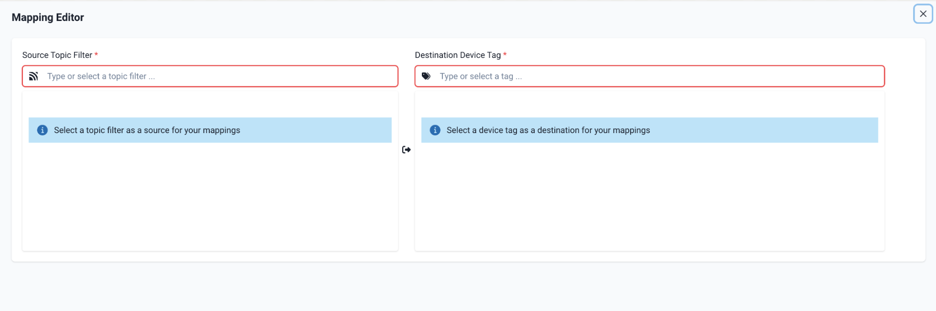Click the red asterisk beside Source Topic Filter
The height and width of the screenshot is (311, 936).
(x=96, y=54)
